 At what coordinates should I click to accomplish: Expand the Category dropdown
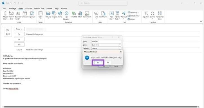[120, 48]
